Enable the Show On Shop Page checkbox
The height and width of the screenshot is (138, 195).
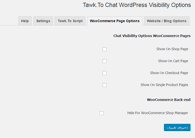(105, 49)
